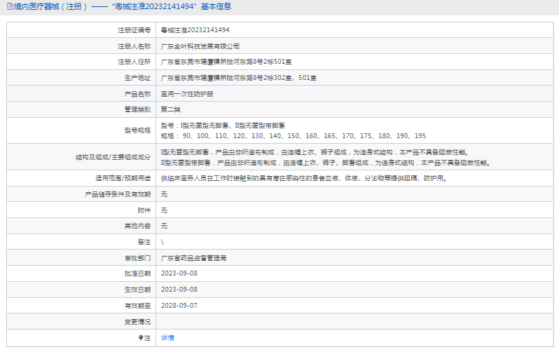The height and width of the screenshot is (352, 559).
Task: Click the 注册人住所 label
Action: 134,62
